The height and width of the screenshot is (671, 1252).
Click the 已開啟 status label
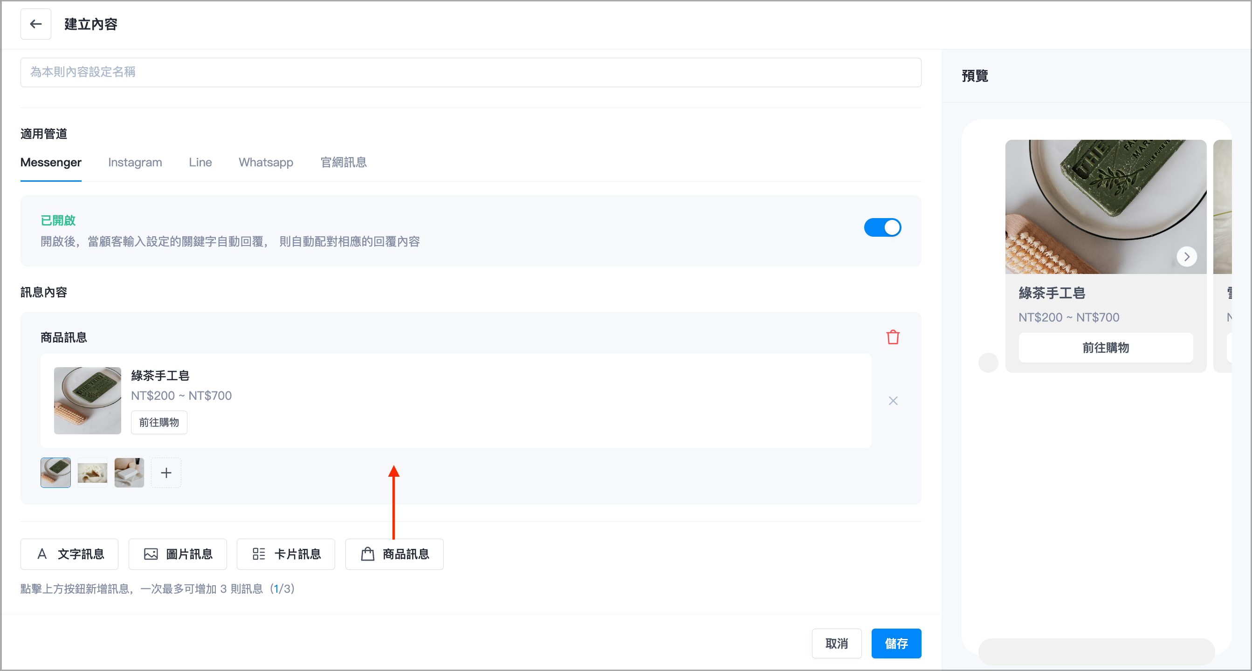click(58, 220)
